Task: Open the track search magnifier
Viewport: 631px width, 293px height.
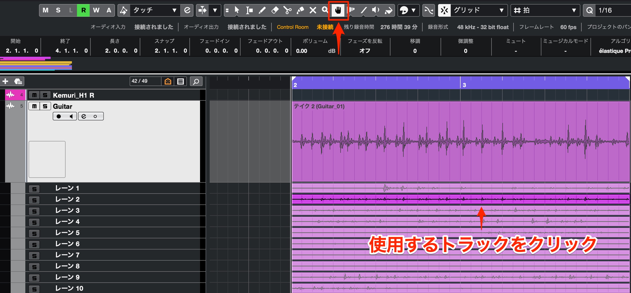Action: click(x=196, y=81)
